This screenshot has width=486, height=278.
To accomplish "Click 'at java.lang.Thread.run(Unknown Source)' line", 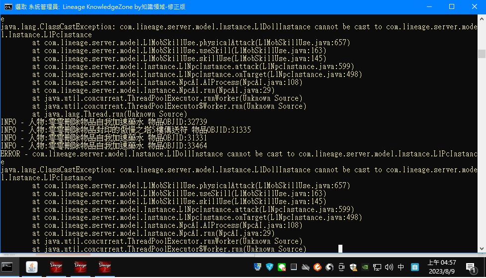I will (x=110, y=114).
